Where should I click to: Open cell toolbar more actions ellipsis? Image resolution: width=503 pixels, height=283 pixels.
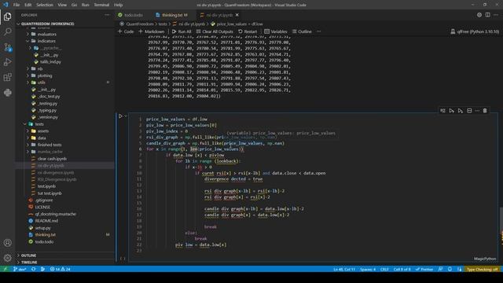pos(477,111)
